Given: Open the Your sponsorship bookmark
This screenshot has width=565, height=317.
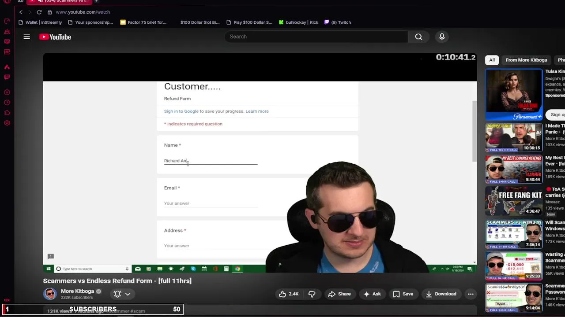Looking at the screenshot, I should [90, 22].
